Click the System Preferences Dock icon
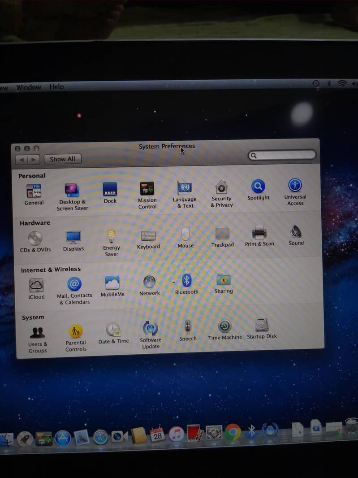The image size is (358, 478). pos(214,432)
